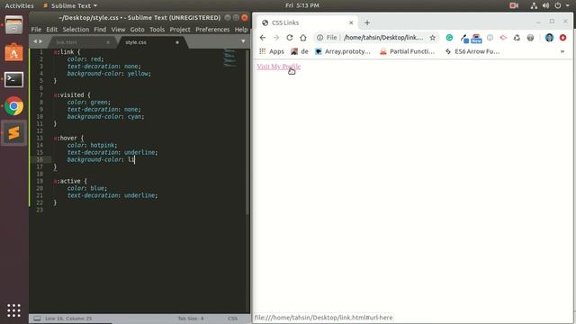Image resolution: width=576 pixels, height=324 pixels.
Task: Open Chrome home page
Action: click(x=303, y=38)
